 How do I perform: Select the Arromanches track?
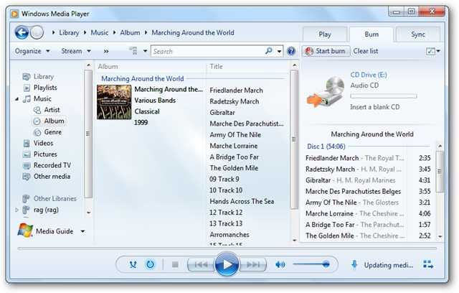coord(229,235)
